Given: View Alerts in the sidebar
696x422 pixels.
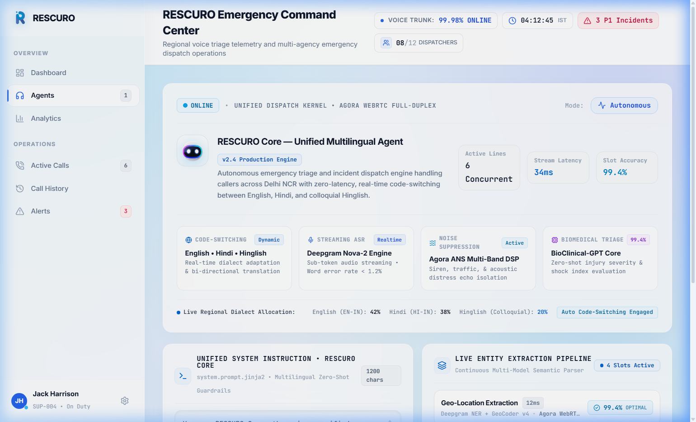Looking at the screenshot, I should (x=73, y=211).
